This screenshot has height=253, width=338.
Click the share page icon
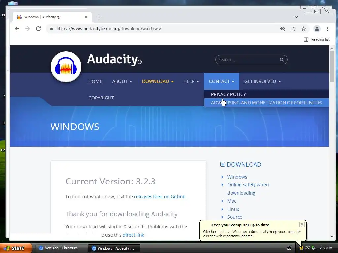[x=293, y=29]
